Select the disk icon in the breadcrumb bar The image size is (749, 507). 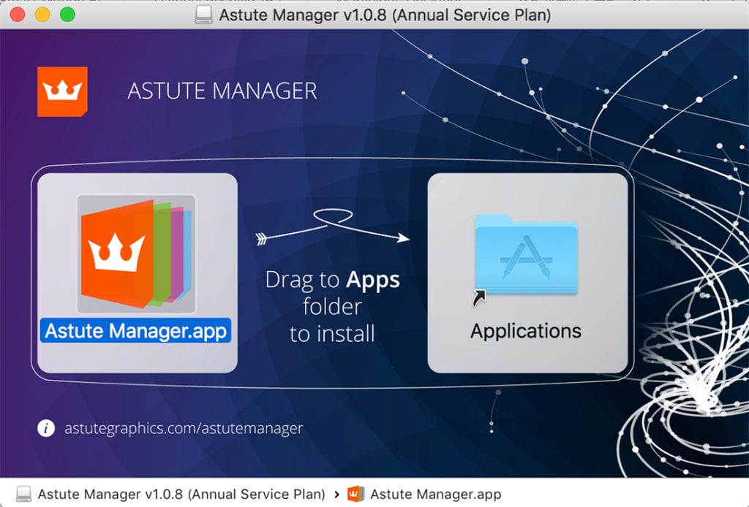pos(23,493)
